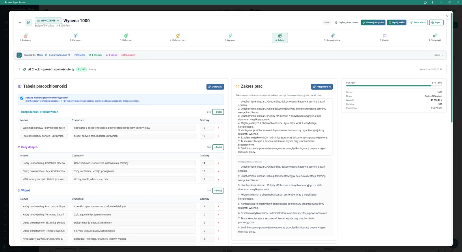Add row to Bazy danych section

tap(218, 147)
